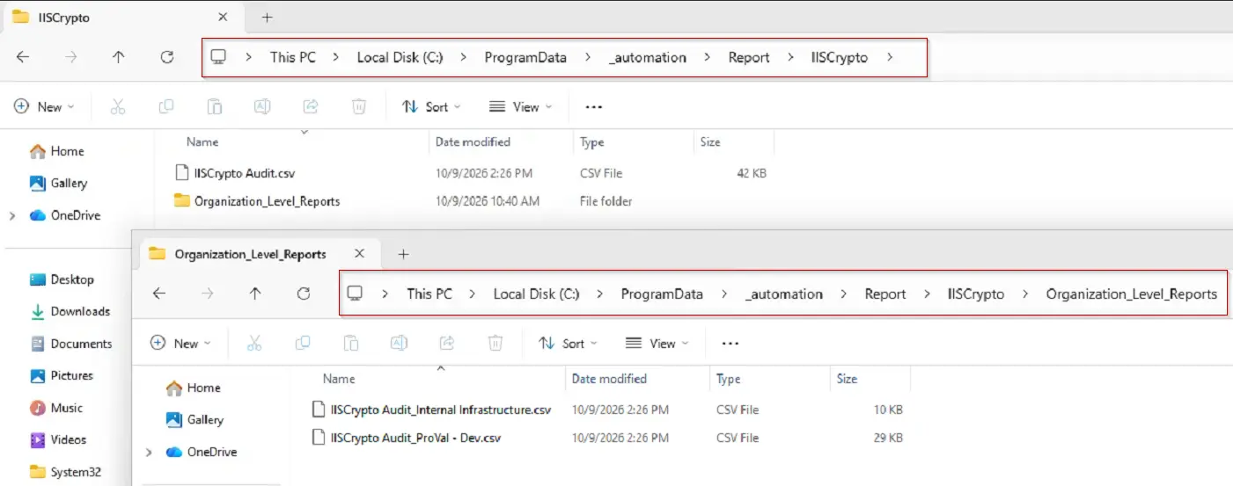Click the Paste icon in the Organization_Level_Reports toolbar
Image resolution: width=1233 pixels, height=486 pixels.
point(350,343)
